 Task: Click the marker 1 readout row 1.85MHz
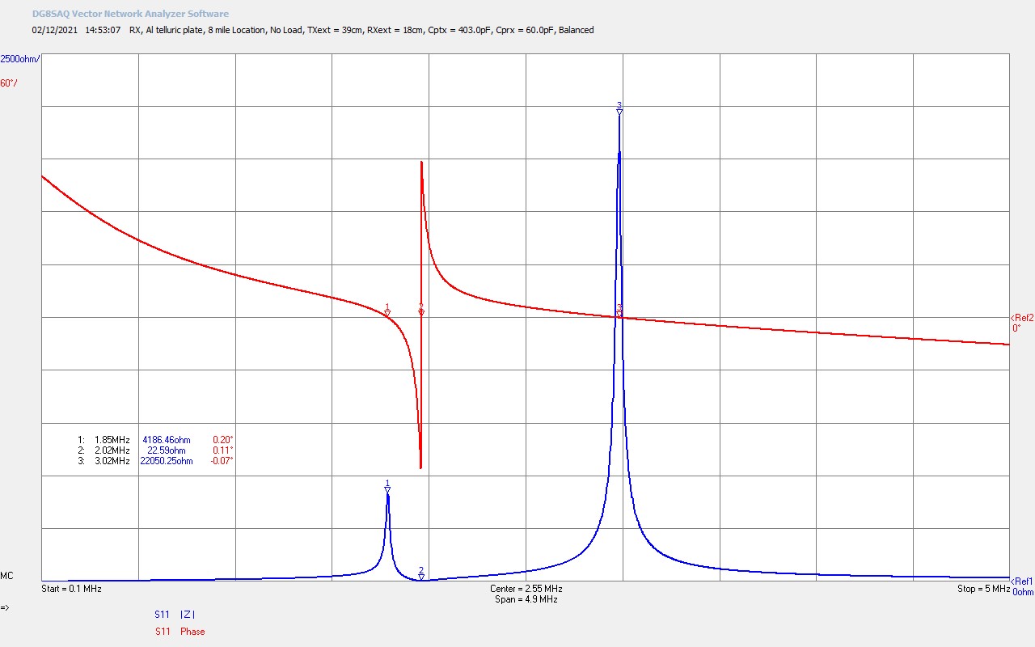(155, 440)
